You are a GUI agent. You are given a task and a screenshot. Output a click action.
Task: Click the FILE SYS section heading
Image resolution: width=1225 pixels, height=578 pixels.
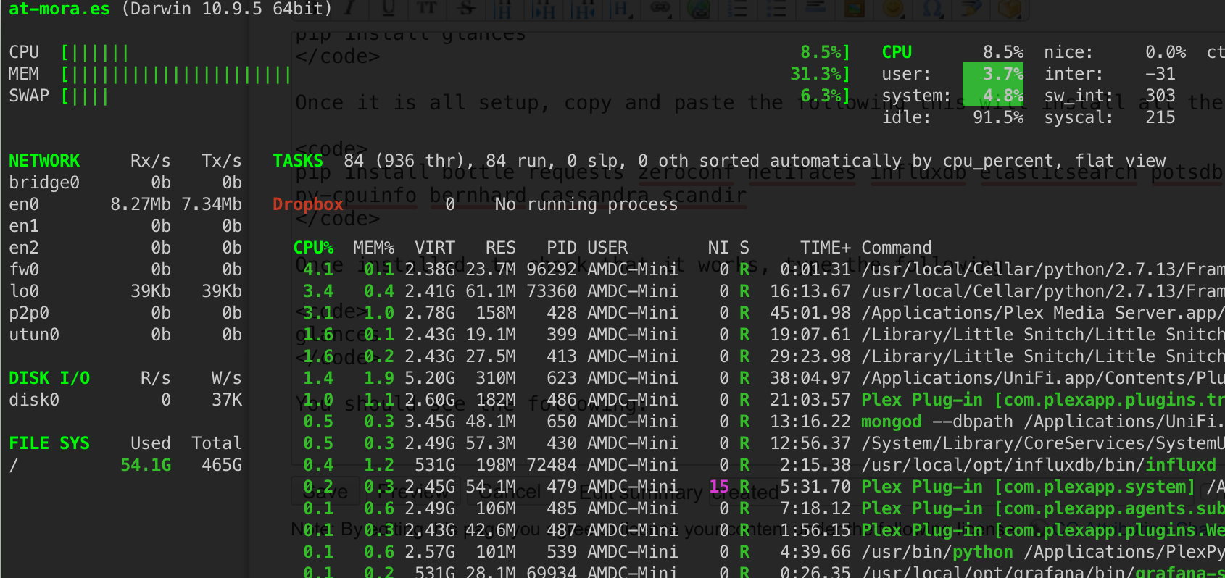[49, 443]
